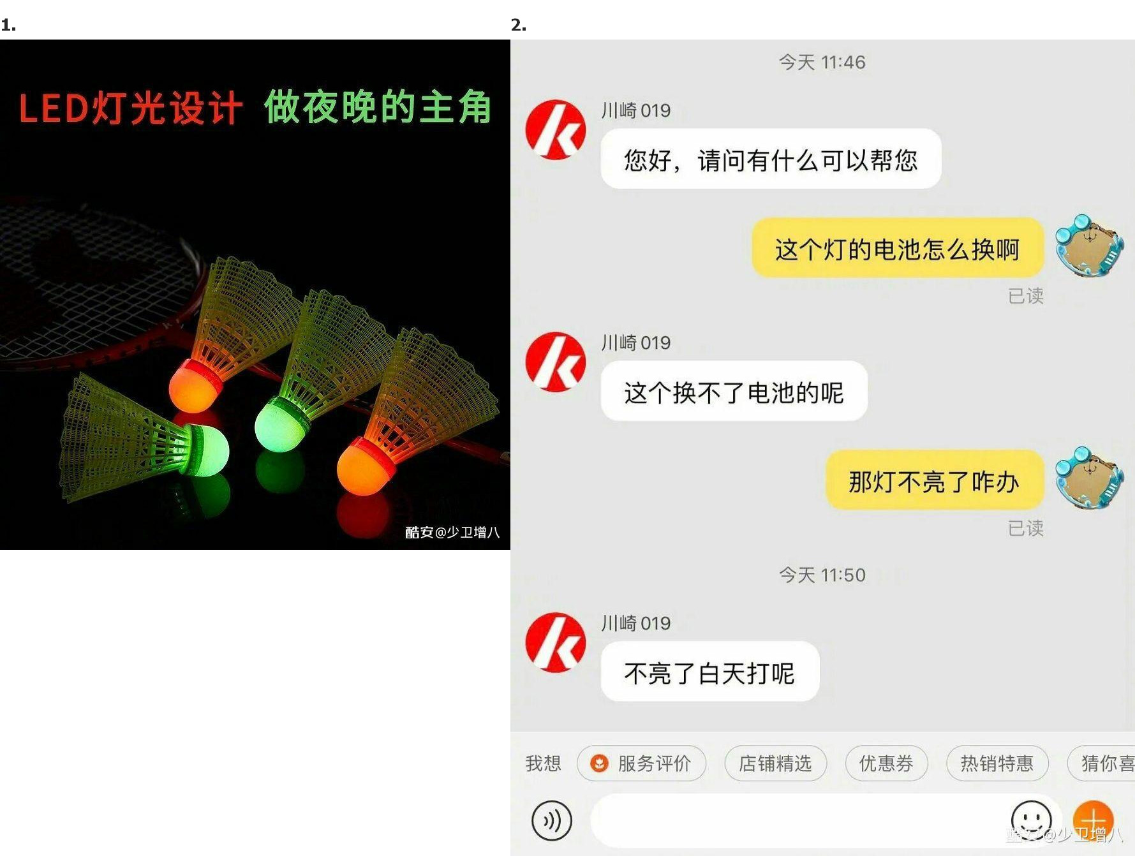
Task: Tap the greeting bubble 您好，请问有什么可以帮您
Action: click(x=771, y=159)
